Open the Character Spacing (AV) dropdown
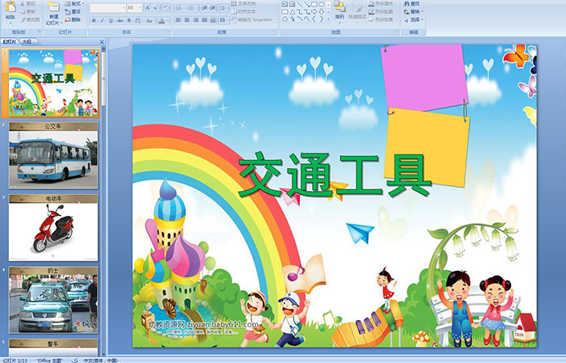The image size is (566, 363). (138, 20)
